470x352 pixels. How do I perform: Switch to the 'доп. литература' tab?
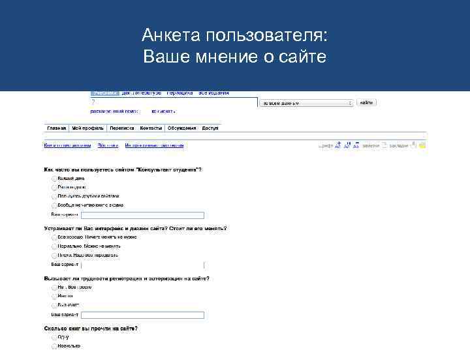coord(141,93)
